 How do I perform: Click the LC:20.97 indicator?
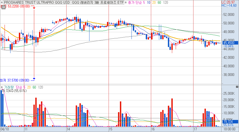228,2
